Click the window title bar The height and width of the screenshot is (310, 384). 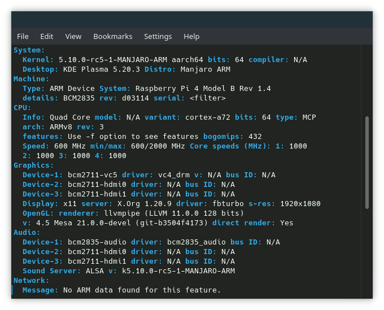click(x=192, y=18)
